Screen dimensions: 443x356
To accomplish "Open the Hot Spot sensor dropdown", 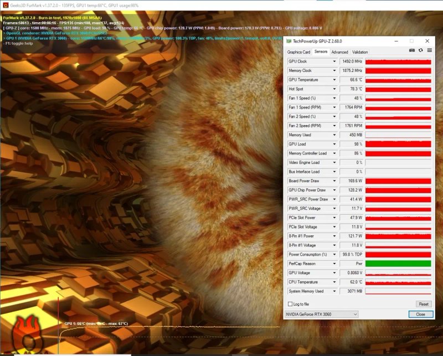I will point(334,89).
